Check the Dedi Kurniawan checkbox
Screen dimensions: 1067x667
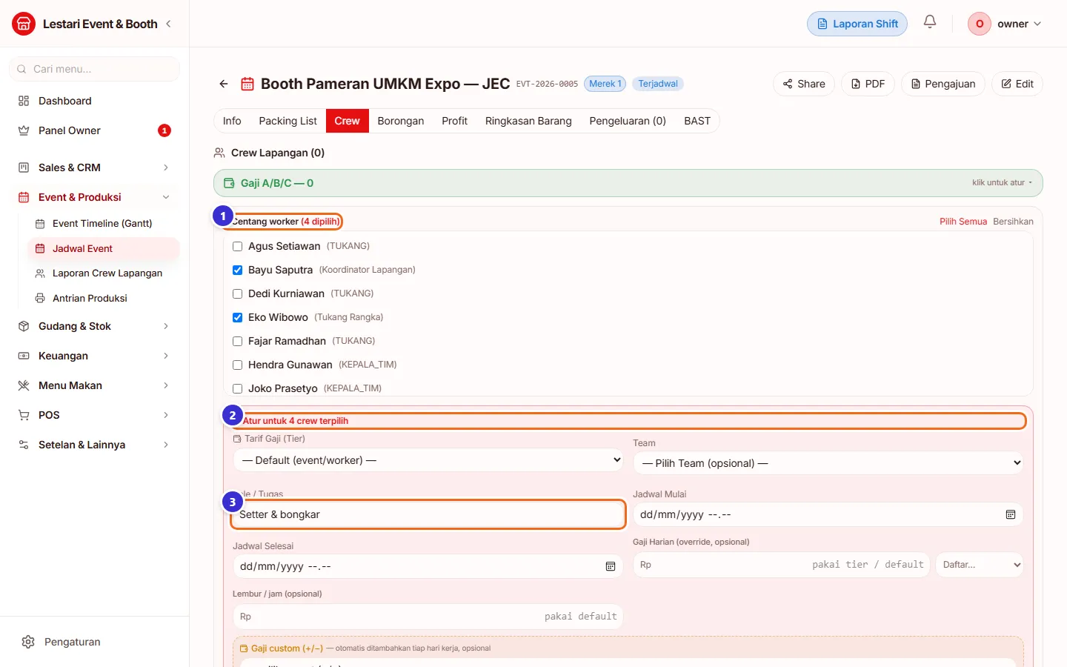(x=237, y=293)
